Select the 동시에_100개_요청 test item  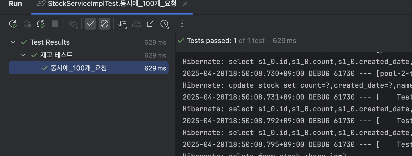(x=89, y=68)
